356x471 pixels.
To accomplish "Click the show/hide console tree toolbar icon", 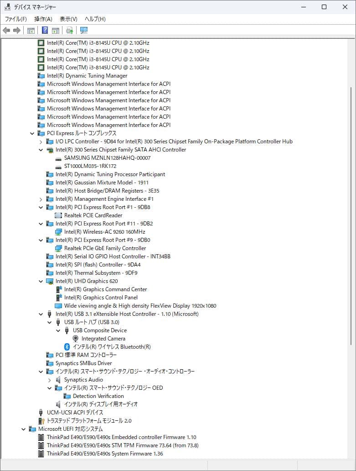I will tap(31, 31).
